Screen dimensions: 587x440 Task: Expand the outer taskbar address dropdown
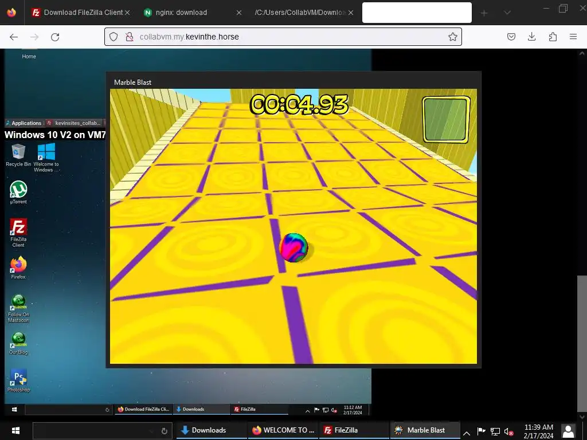pyautogui.click(x=151, y=431)
